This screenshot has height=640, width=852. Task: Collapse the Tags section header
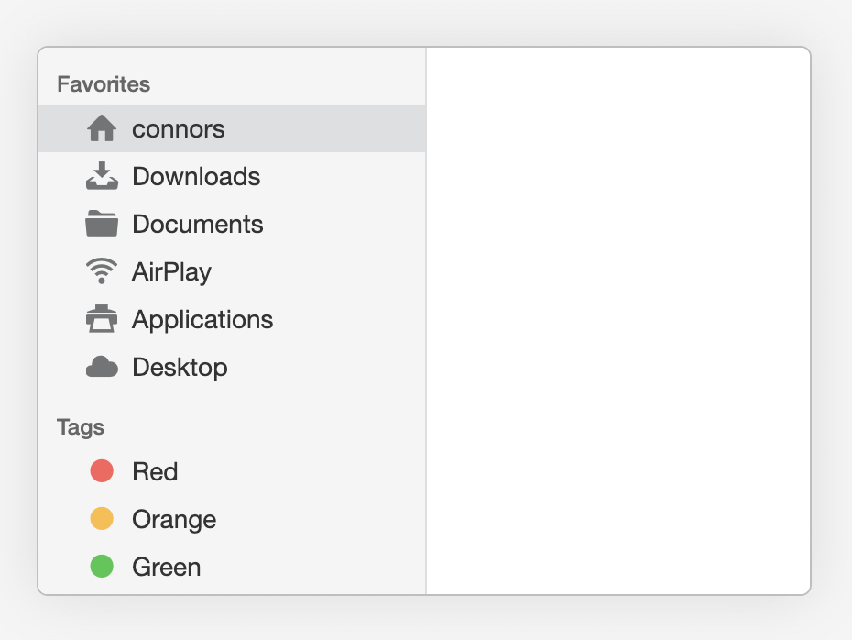click(81, 428)
